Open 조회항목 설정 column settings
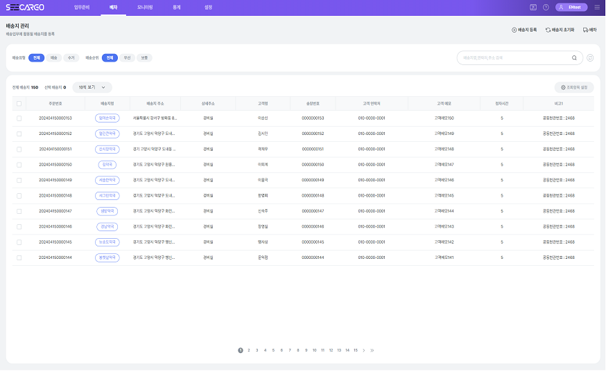Screen dimensions: 606x371 coord(573,87)
